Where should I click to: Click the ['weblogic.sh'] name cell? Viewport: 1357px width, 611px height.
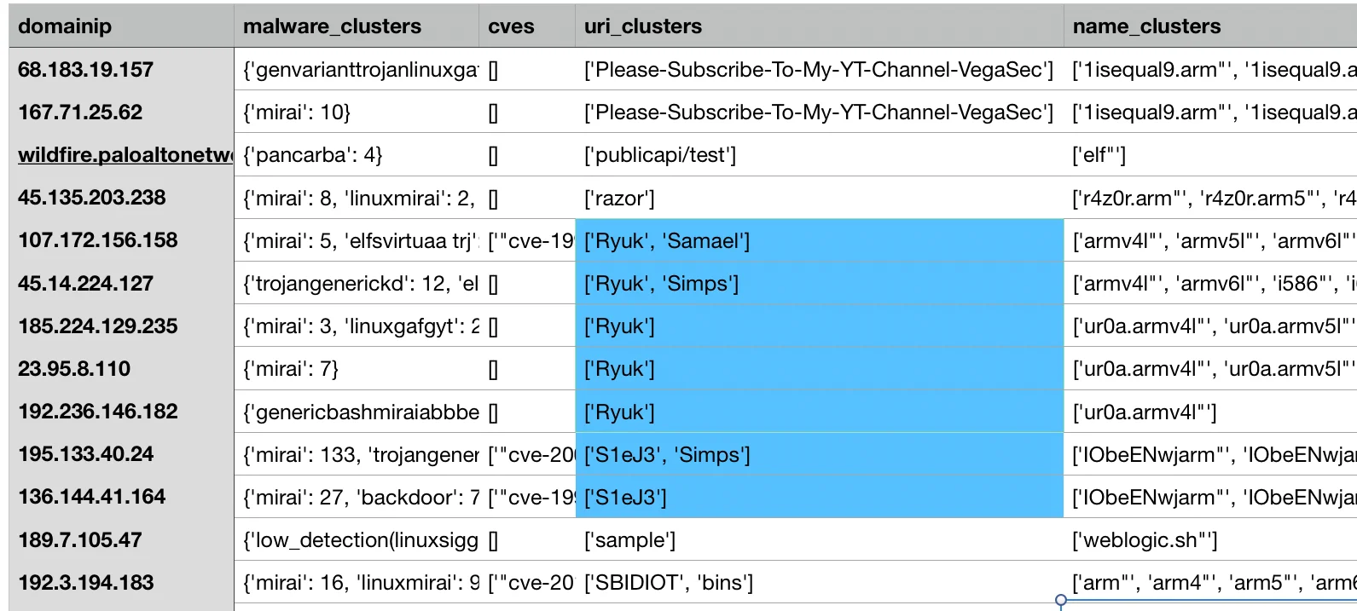coord(1210,539)
